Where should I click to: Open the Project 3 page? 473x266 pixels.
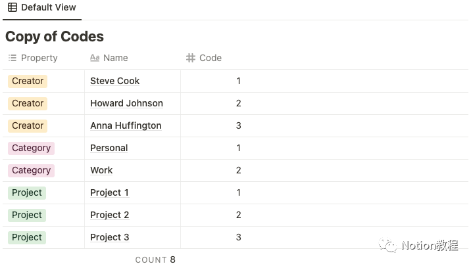(109, 237)
